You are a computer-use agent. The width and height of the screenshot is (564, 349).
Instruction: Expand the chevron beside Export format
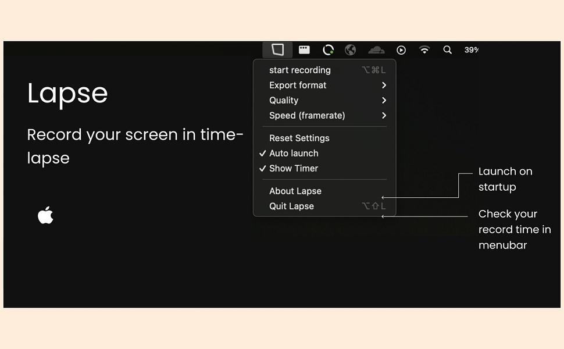384,86
